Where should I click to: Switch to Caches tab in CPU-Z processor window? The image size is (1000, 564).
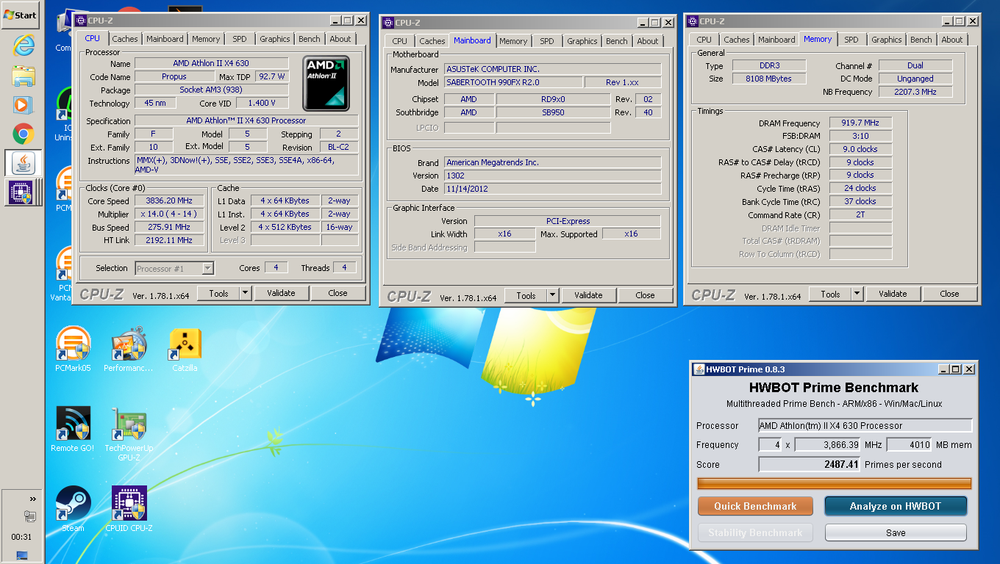coord(125,39)
